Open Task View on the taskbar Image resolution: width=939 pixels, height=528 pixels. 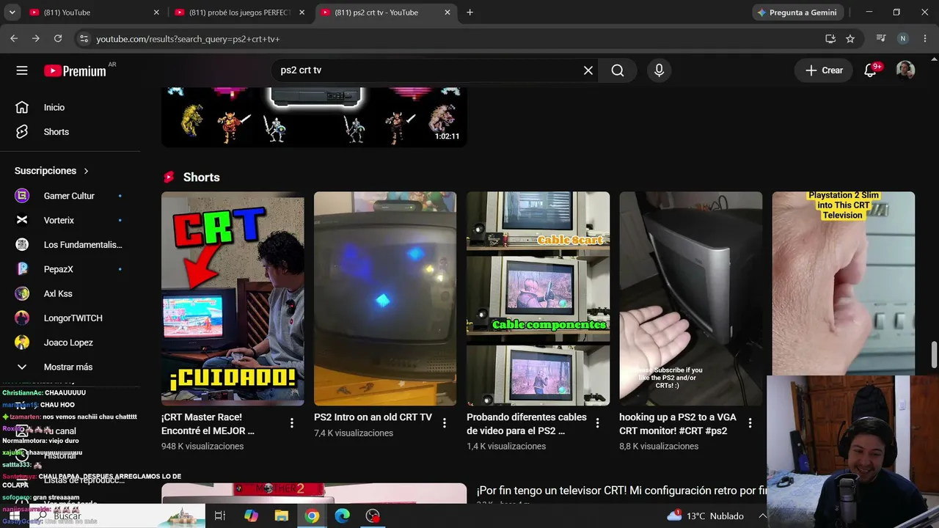point(219,516)
